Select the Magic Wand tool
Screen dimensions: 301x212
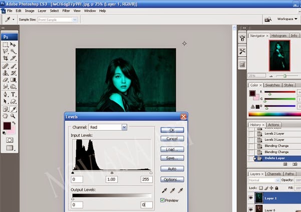click(x=13, y=51)
